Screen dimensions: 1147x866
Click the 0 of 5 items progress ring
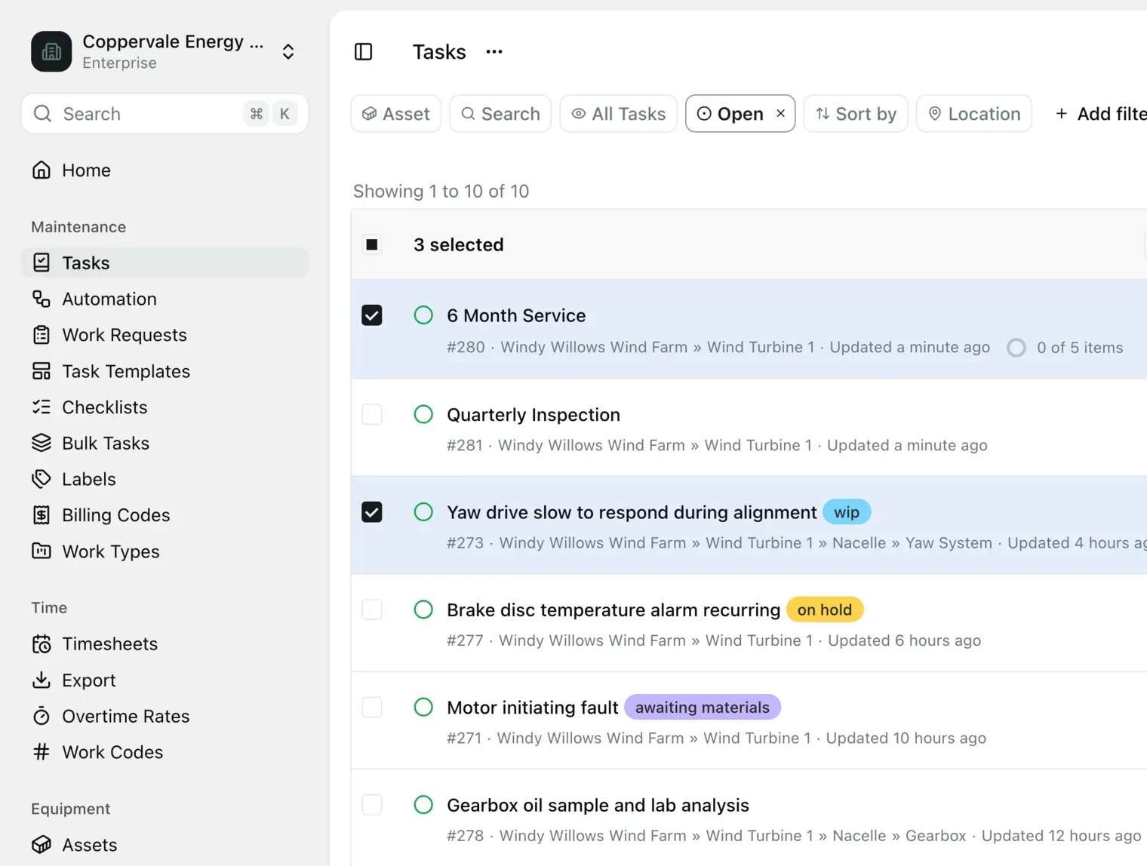[1016, 348]
